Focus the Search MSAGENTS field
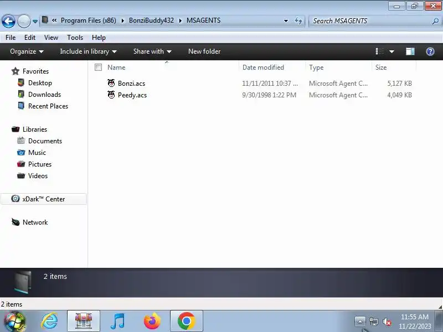This screenshot has height=332, width=443. 370,21
